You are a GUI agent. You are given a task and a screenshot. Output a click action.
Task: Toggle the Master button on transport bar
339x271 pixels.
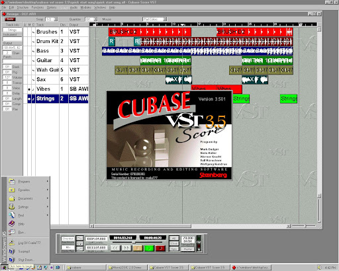(x=187, y=249)
